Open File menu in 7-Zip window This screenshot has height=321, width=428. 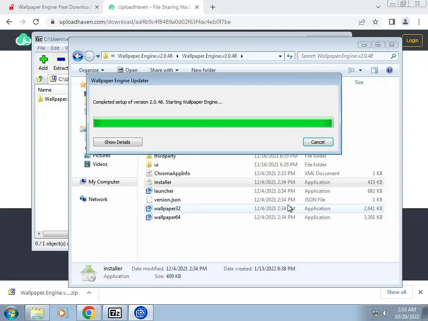(x=41, y=48)
